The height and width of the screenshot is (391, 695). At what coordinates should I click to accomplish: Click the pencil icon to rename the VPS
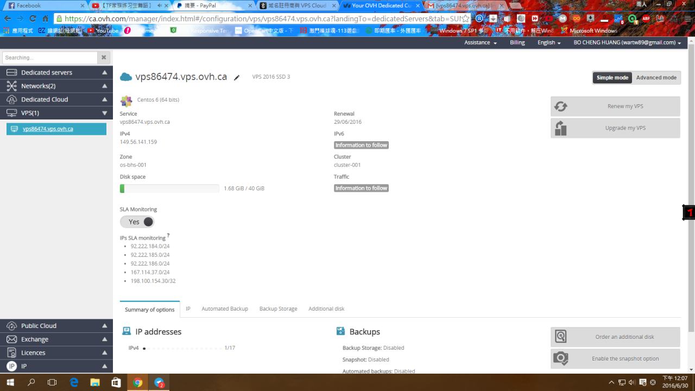point(237,78)
